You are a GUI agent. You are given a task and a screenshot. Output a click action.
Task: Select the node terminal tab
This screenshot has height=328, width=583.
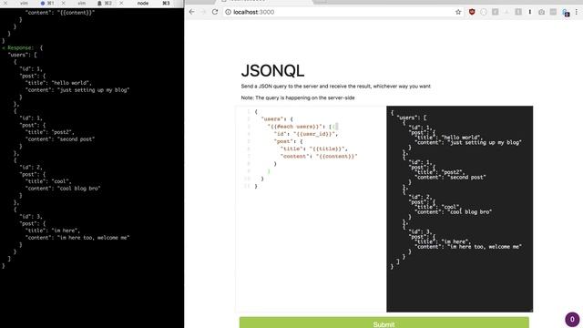pyautogui.click(x=143, y=3)
